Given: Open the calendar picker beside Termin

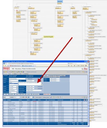Looking at the screenshot, I should [x=17, y=88].
